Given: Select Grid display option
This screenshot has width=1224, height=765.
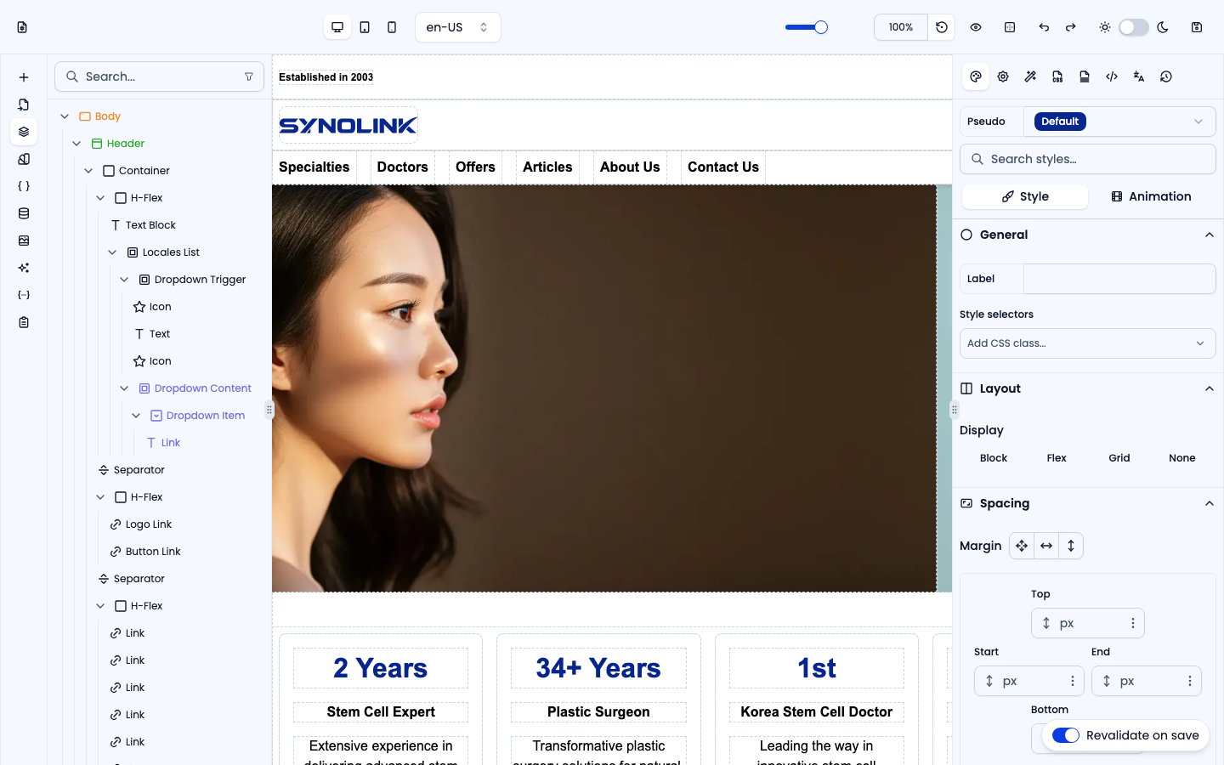Looking at the screenshot, I should coord(1119,458).
